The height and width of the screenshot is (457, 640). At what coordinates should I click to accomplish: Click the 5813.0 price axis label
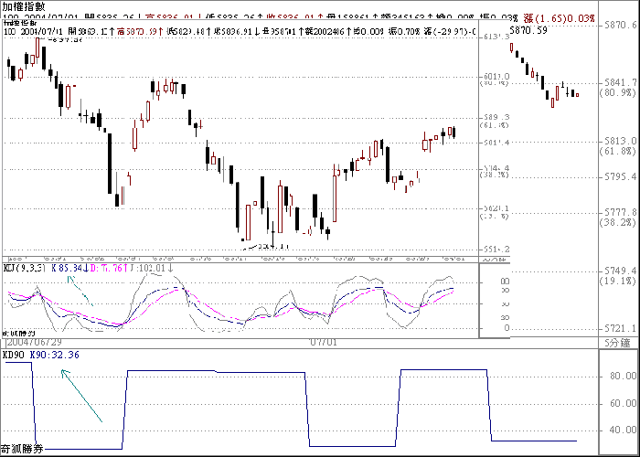620,141
